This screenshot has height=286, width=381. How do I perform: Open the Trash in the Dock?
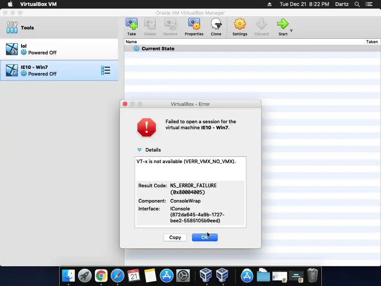tap(313, 275)
